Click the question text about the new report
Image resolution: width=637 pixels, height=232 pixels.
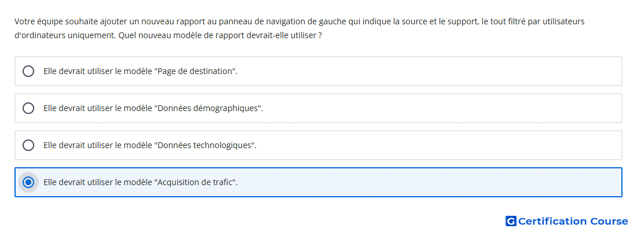pyautogui.click(x=299, y=28)
